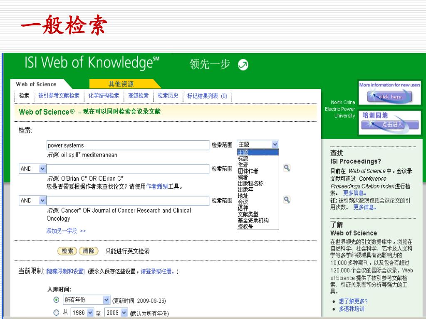Select the 所有年份 radio button

tap(56, 300)
